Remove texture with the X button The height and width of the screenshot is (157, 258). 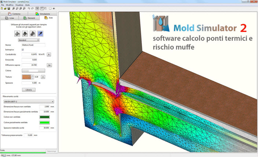pos(43,77)
